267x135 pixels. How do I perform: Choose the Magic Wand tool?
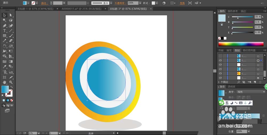point(5,21)
